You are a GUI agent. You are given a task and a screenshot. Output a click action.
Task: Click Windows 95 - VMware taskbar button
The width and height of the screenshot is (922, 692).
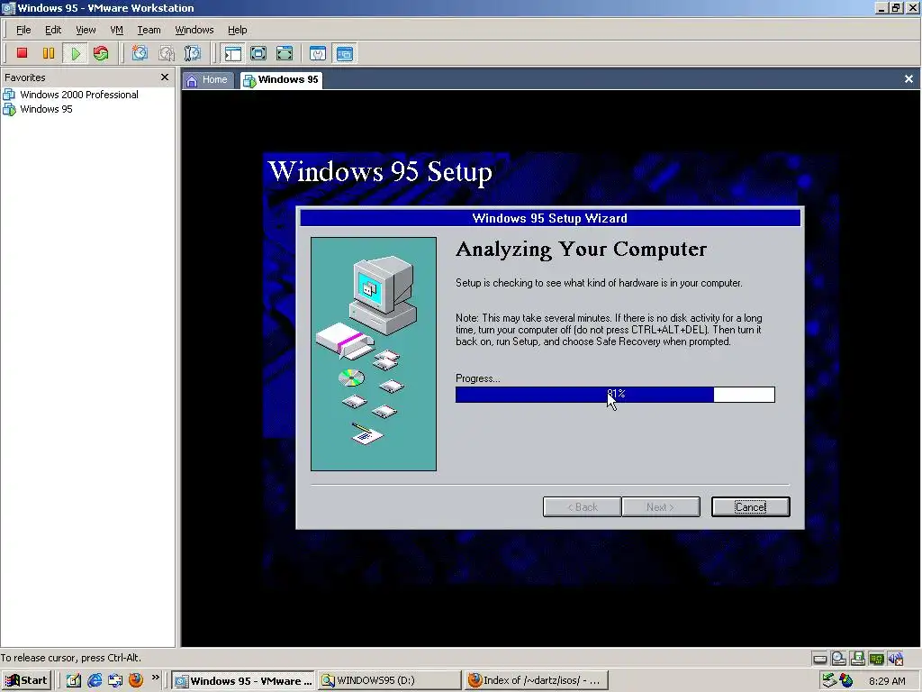[x=244, y=680]
